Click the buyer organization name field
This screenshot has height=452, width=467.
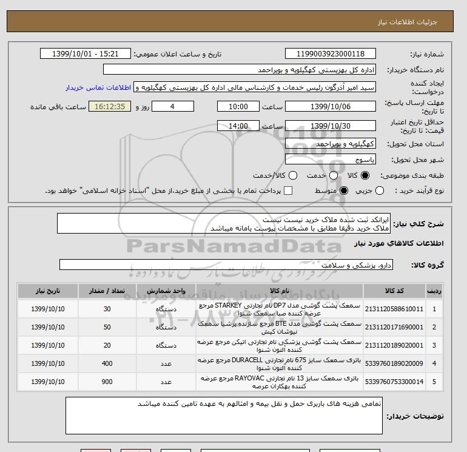[240, 69]
